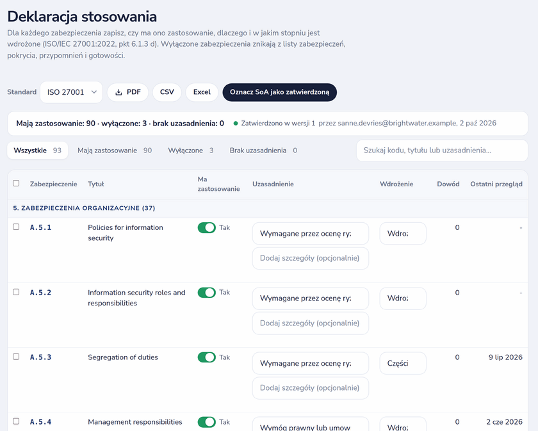This screenshot has height=431, width=538.
Task: Click the Wdrożenie column header
Action: [396, 184]
